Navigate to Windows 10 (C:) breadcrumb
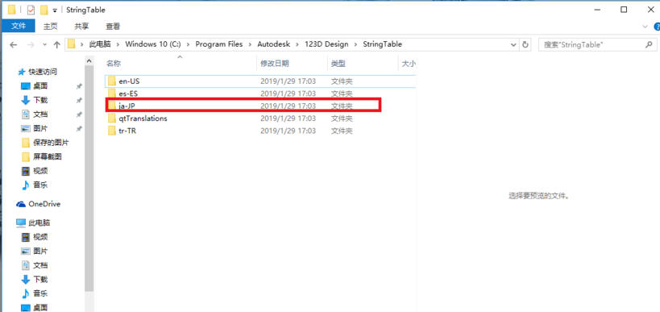The height and width of the screenshot is (312, 660). 152,44
